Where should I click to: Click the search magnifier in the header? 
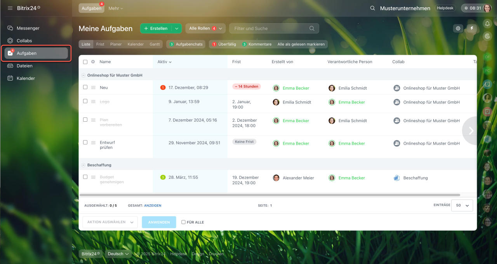[372, 8]
